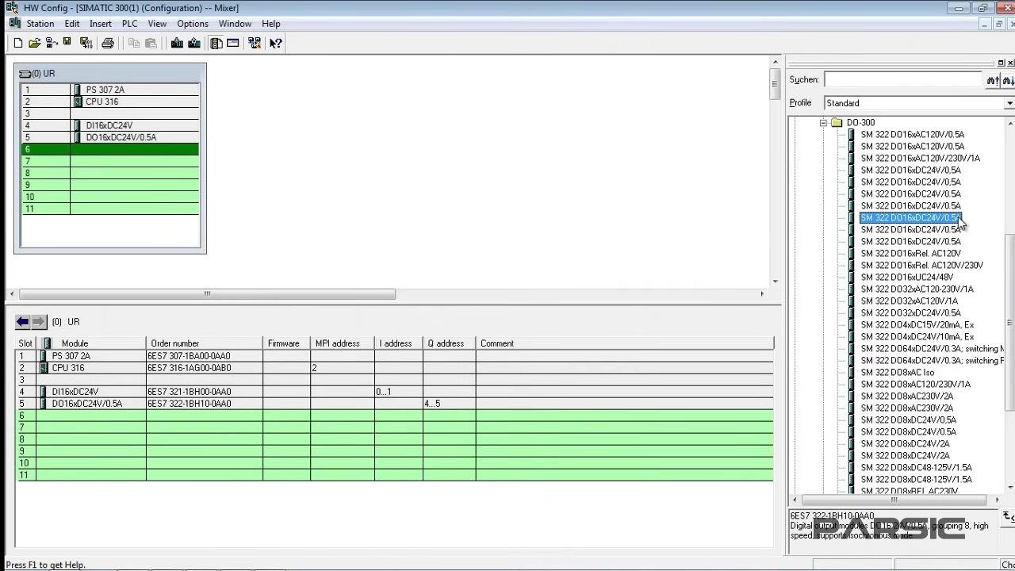Image resolution: width=1015 pixels, height=571 pixels.
Task: Click the DO-300 folder icon in catalog
Action: pyautogui.click(x=837, y=123)
